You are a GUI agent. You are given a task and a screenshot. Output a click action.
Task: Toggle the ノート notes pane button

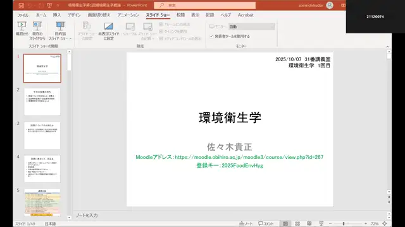246,224
